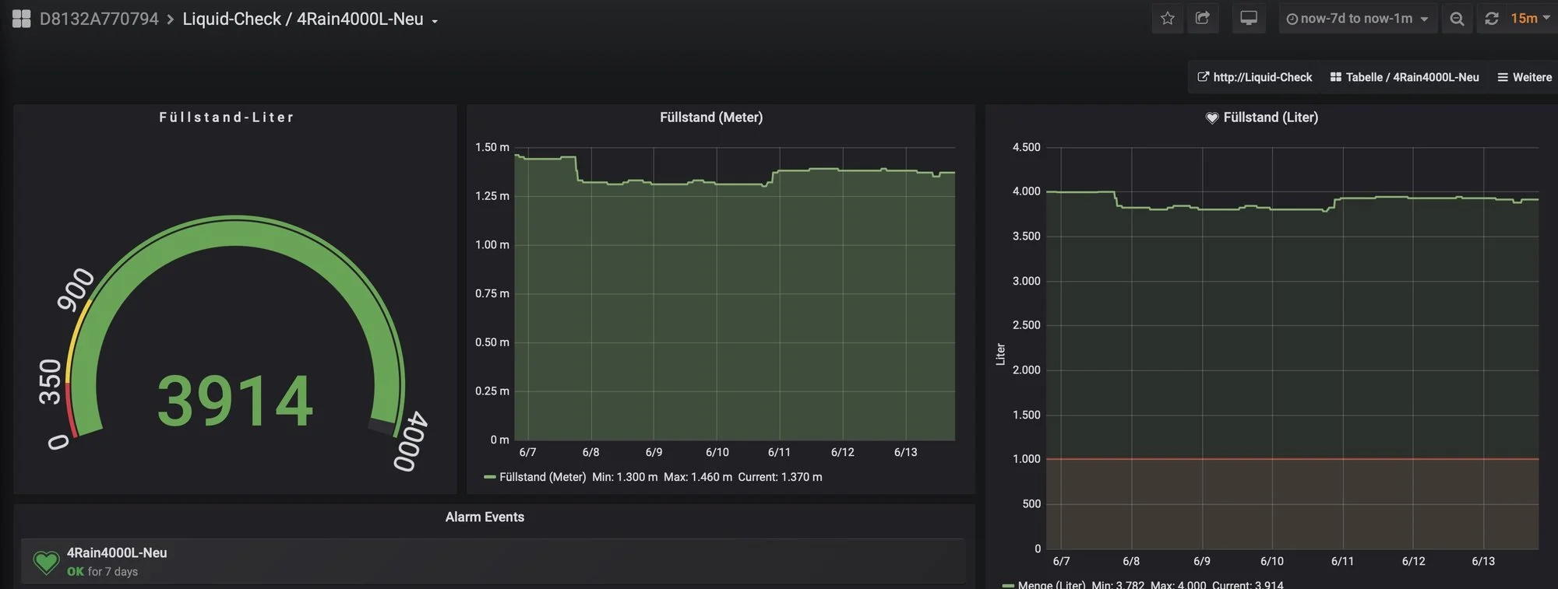The width and height of the screenshot is (1558, 589).
Task: Expand the 15m refresh interval dropdown
Action: tap(1530, 19)
